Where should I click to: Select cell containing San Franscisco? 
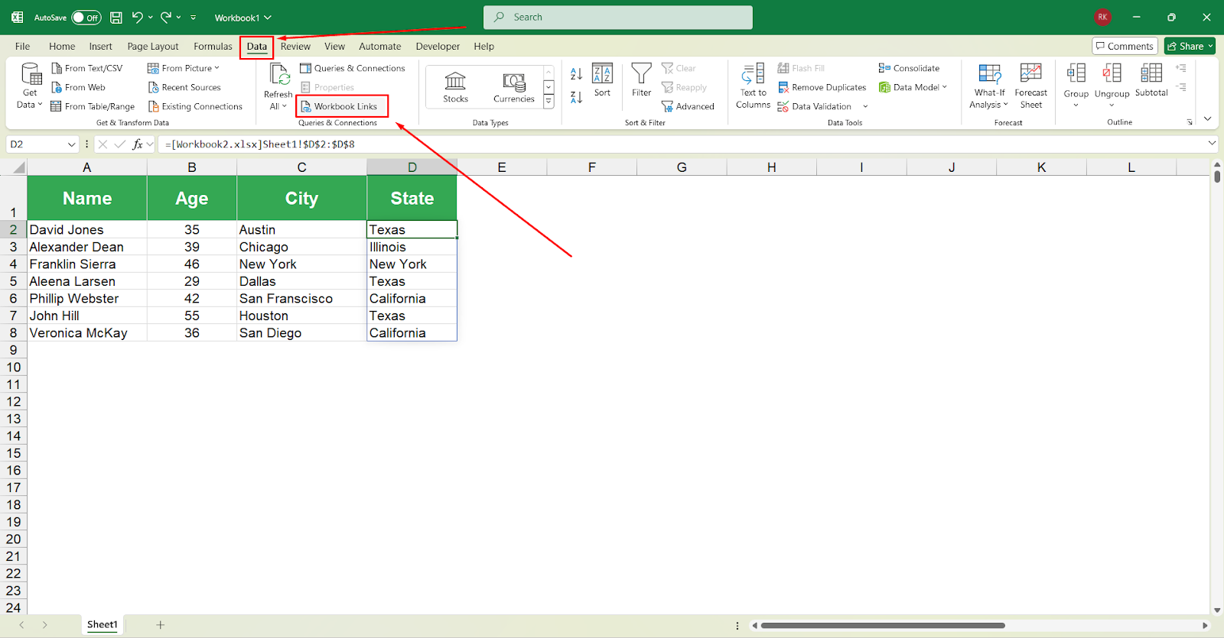pyautogui.click(x=302, y=299)
